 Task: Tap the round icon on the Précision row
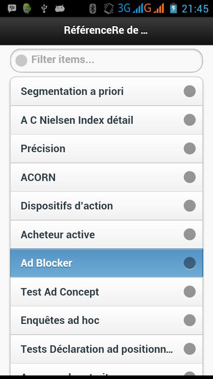point(189,148)
